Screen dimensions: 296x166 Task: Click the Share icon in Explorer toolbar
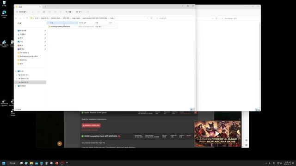point(55,12)
